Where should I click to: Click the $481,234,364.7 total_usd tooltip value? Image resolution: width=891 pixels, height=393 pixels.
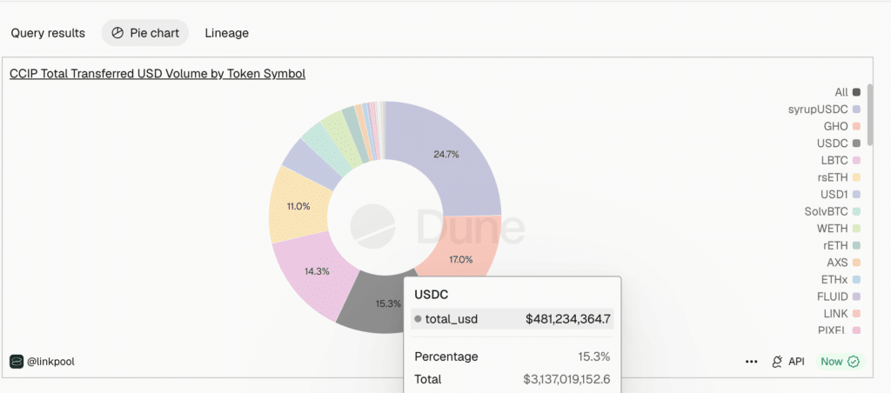(568, 319)
